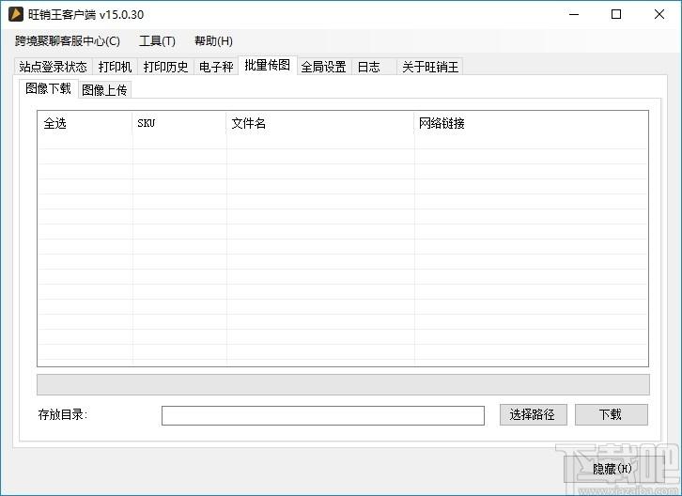Image resolution: width=682 pixels, height=496 pixels.
Task: Maximize the 旺销王客户端 window
Action: point(616,14)
